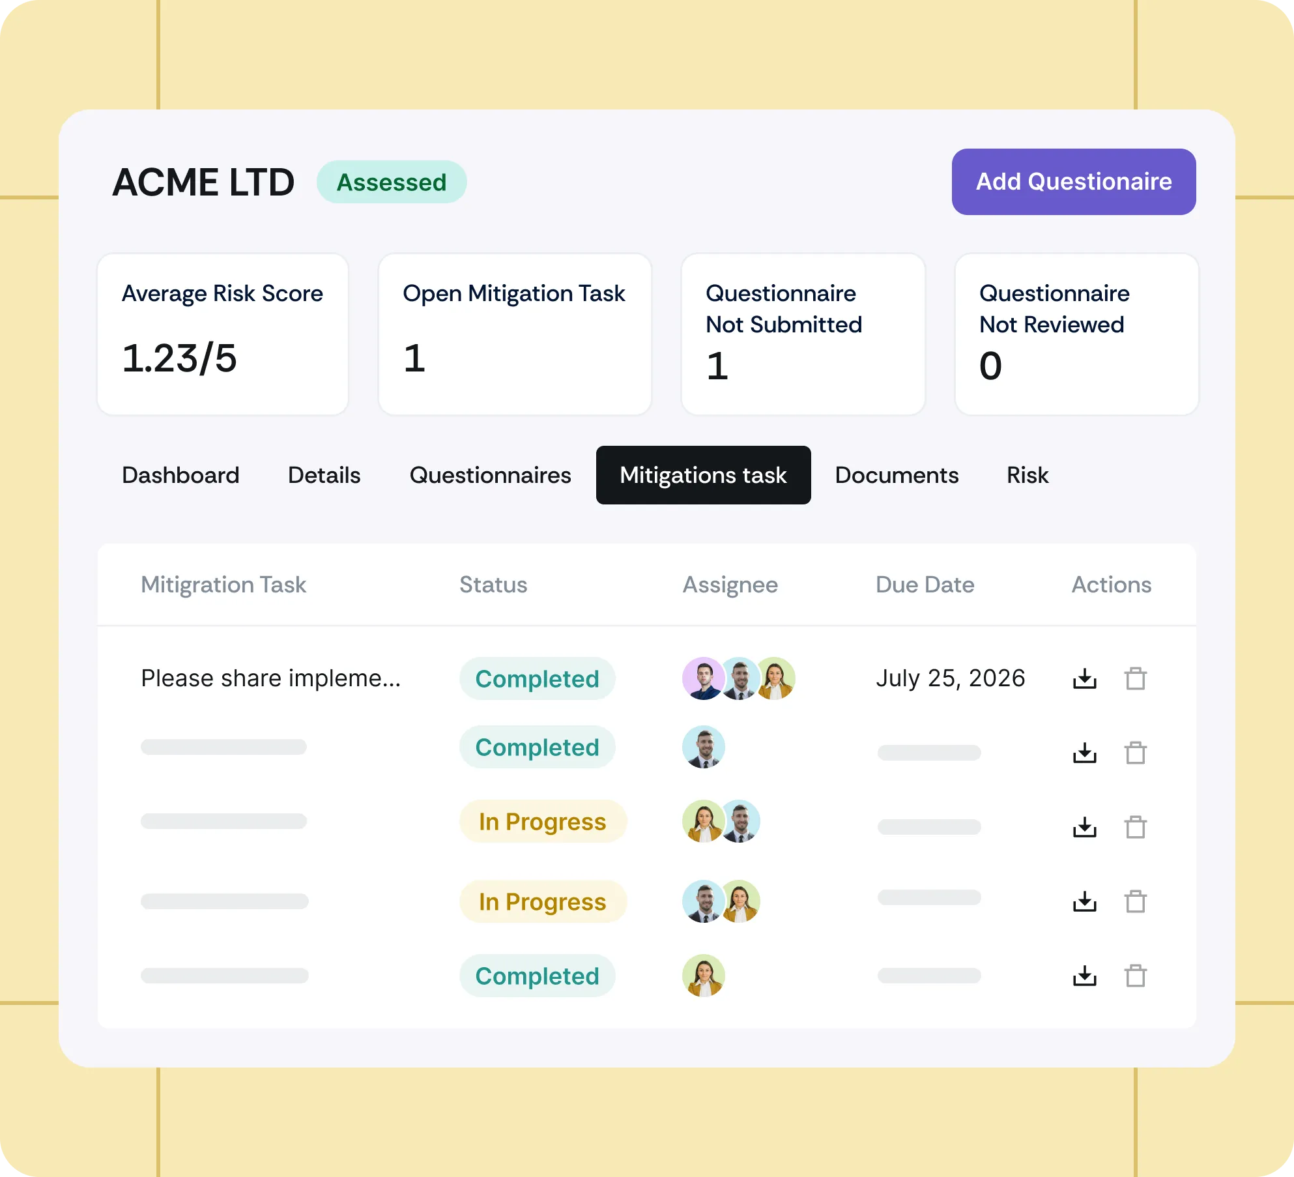
Task: Open the Average Risk Score card
Action: (x=223, y=334)
